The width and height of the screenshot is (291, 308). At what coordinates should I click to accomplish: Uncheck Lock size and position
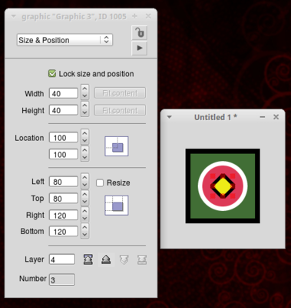pyautogui.click(x=52, y=74)
